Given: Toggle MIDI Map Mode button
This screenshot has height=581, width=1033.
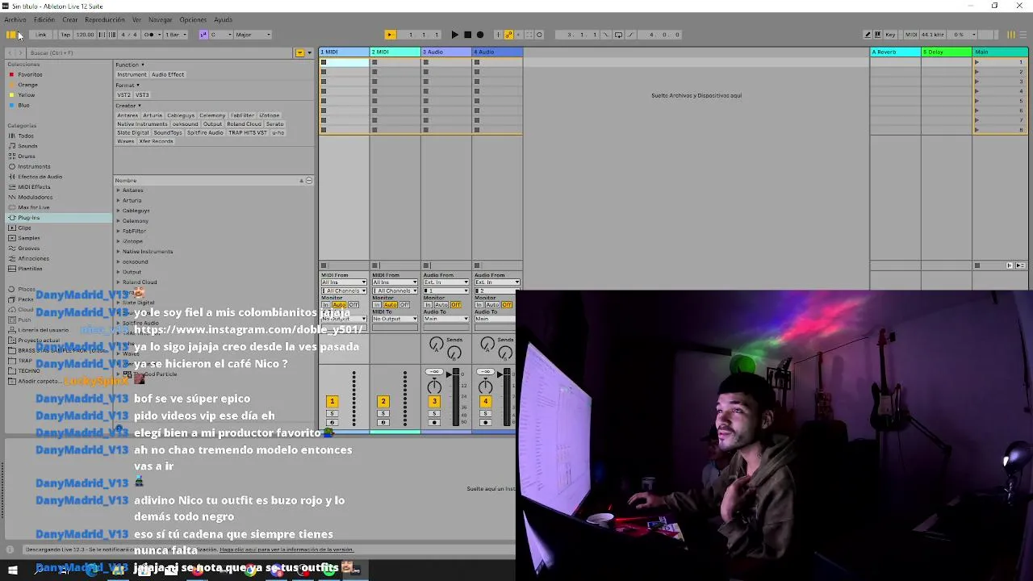Looking at the screenshot, I should 910,35.
